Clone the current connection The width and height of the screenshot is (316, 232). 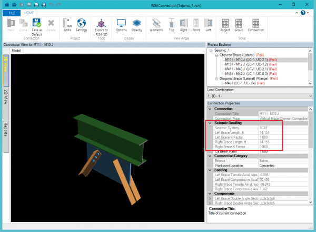tap(23, 25)
